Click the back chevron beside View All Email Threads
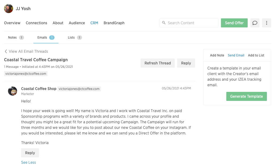The height and width of the screenshot is (168, 276). tap(6, 51)
